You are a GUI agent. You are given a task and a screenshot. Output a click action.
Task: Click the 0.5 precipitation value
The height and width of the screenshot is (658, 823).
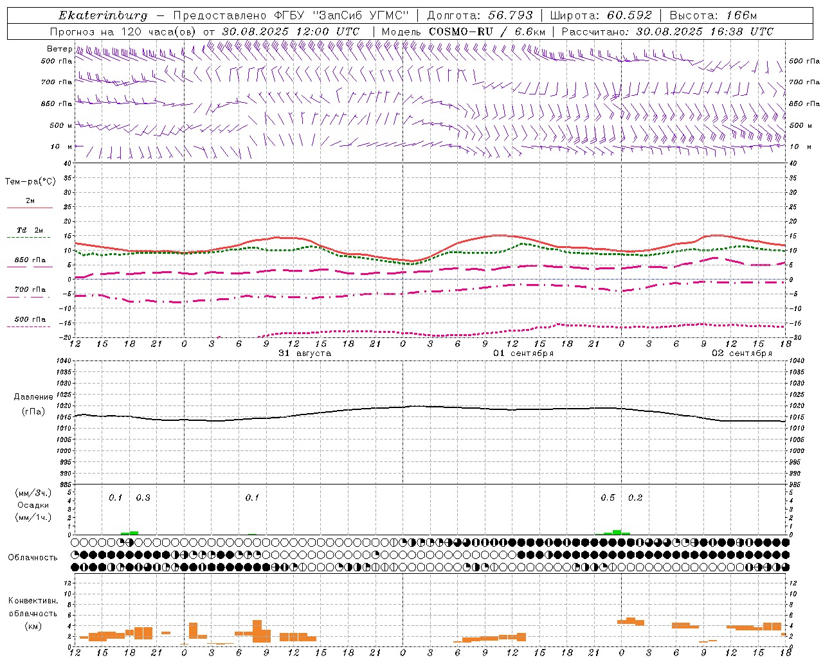click(x=608, y=497)
